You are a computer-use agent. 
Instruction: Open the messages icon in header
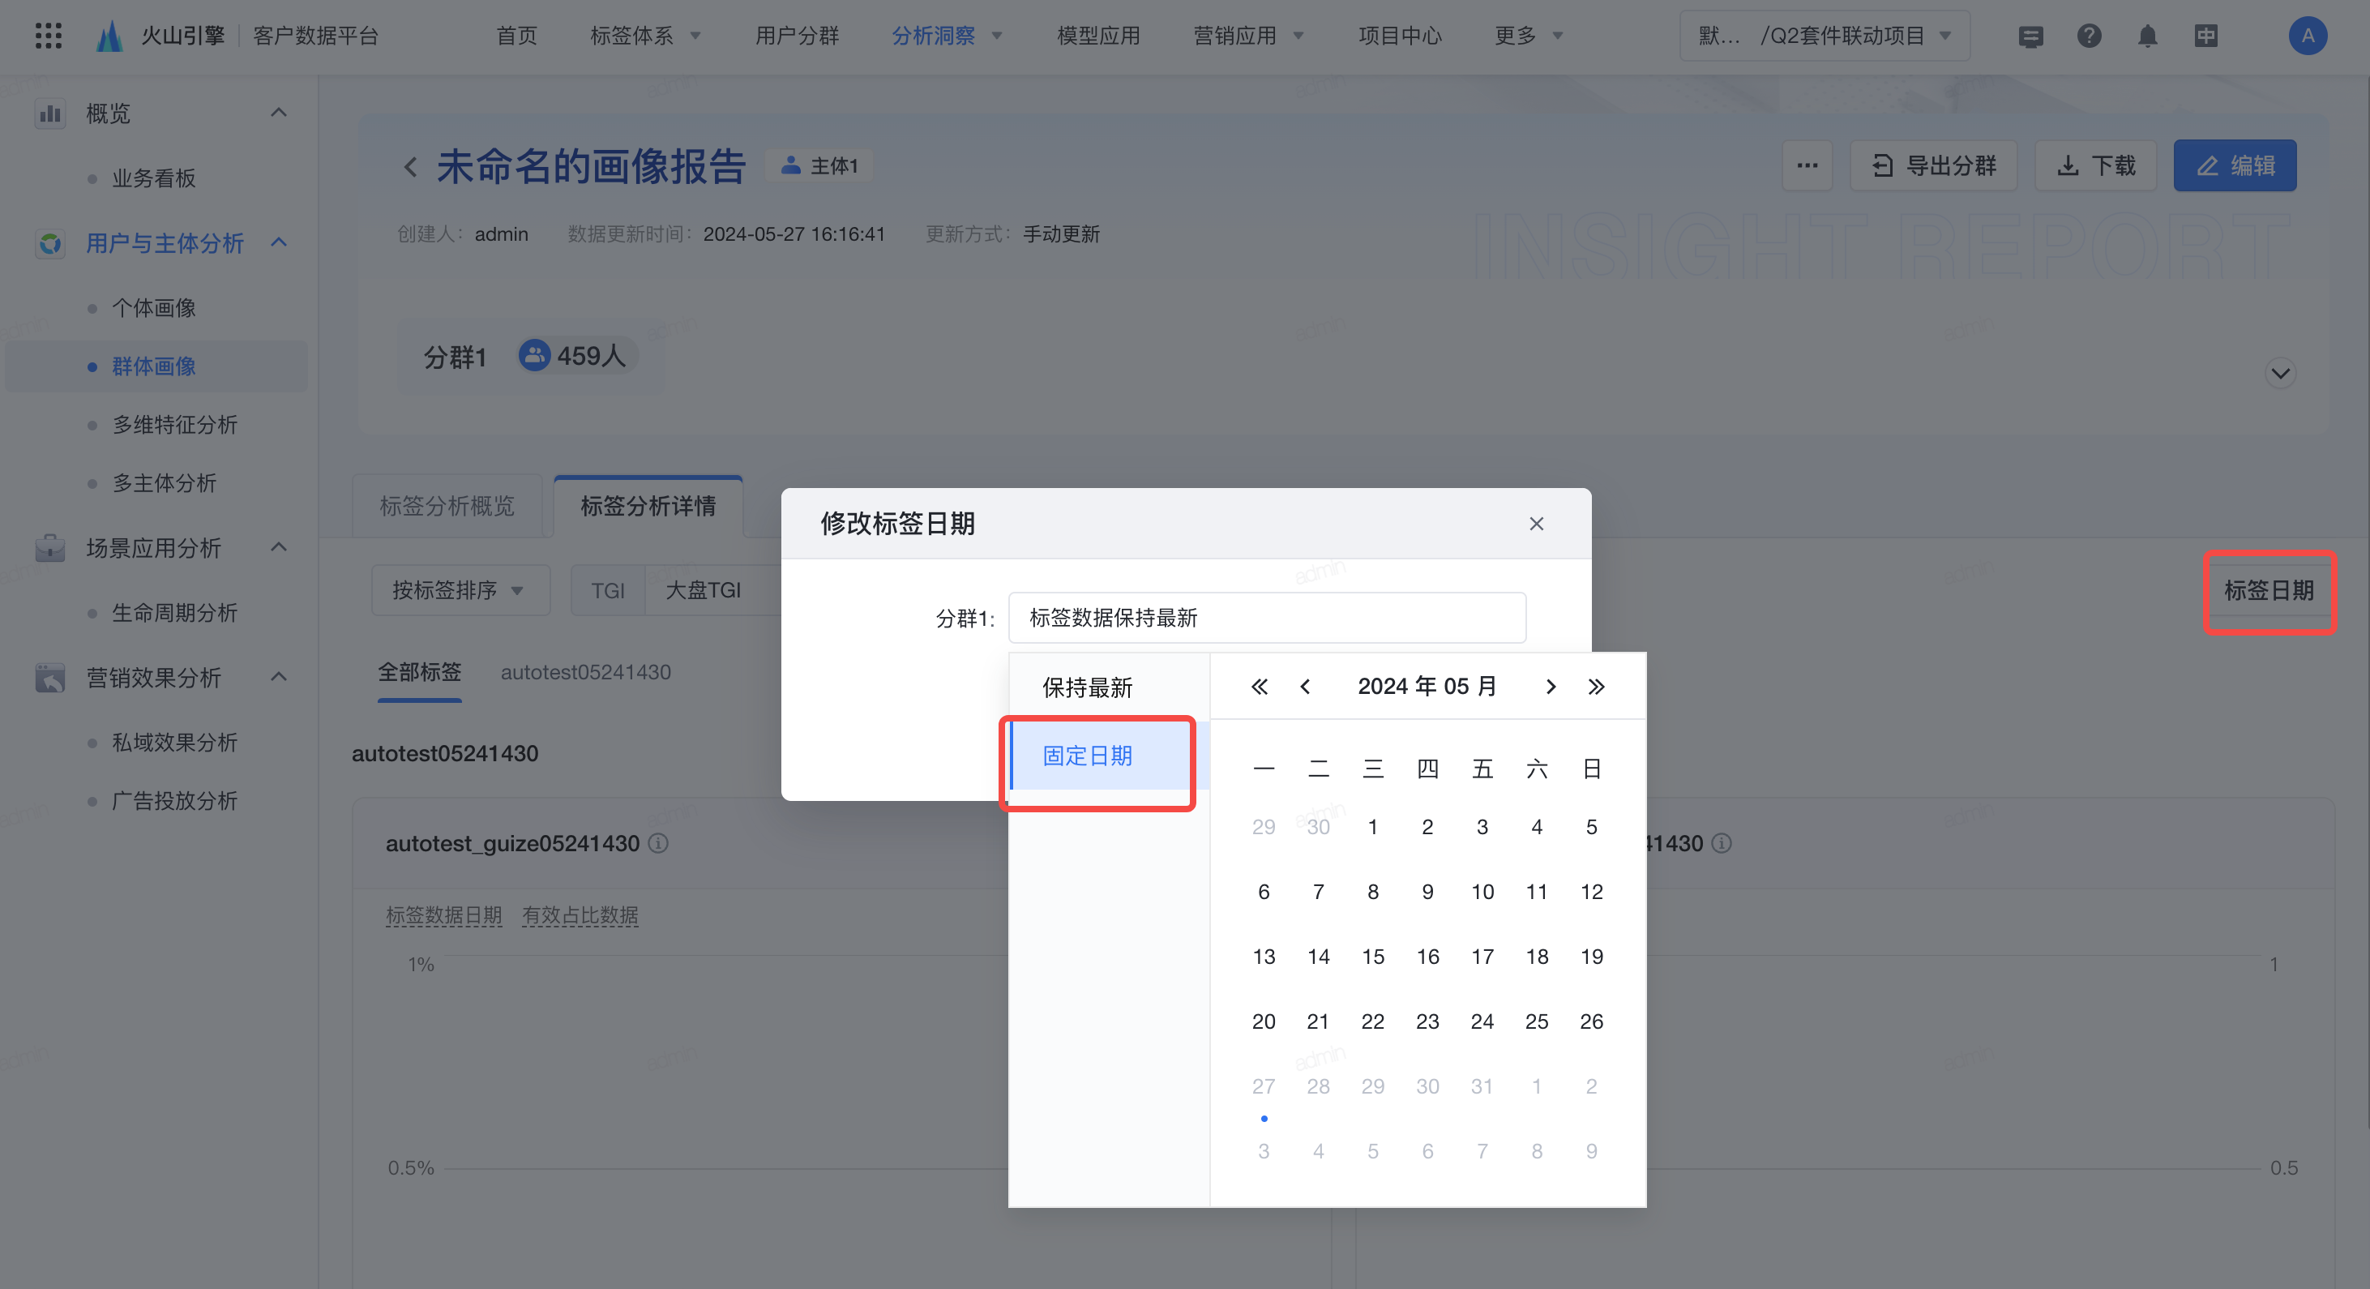2030,36
